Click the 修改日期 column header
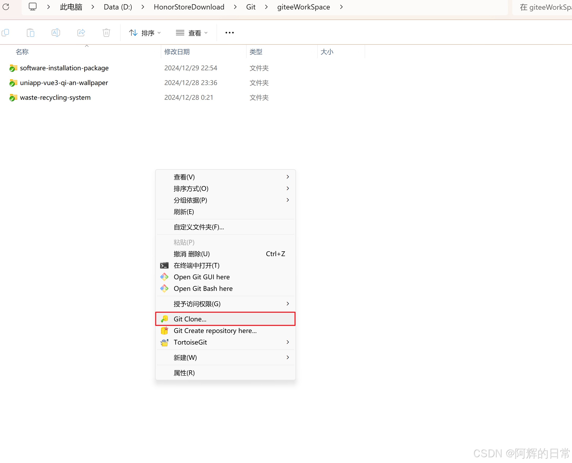This screenshot has height=463, width=572. pyautogui.click(x=177, y=52)
